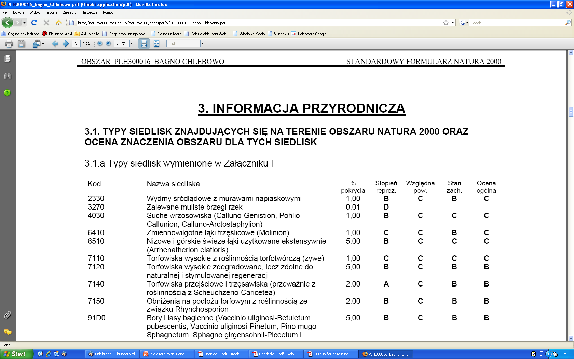
Task: Switch to Untitled-3.pdf Adobe taskbar window
Action: pyautogui.click(x=221, y=354)
